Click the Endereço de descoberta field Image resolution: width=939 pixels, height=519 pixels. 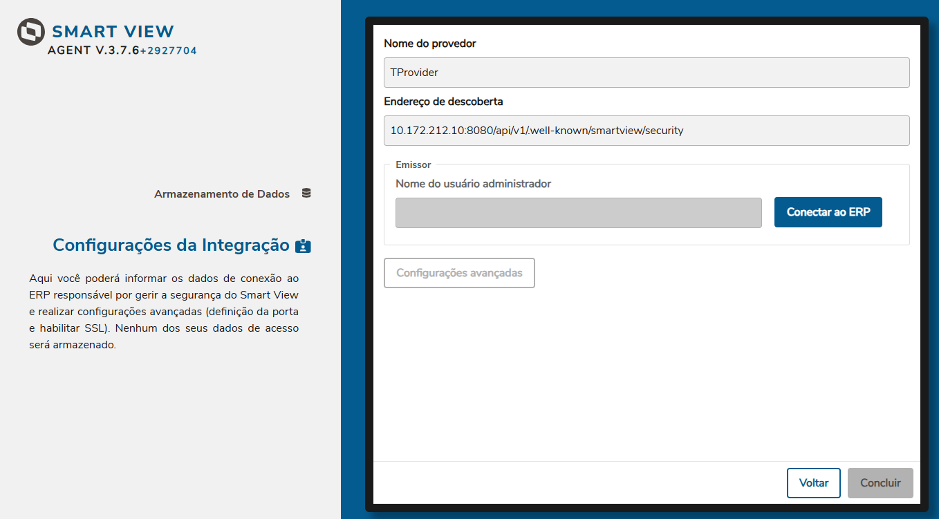[647, 131]
